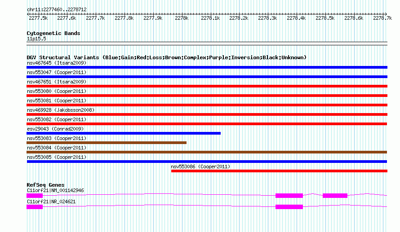Image resolution: width=400 pixels, height=232 pixels.
Task: Select the esv29043 (Conrad2009) blue bar
Action: point(124,133)
